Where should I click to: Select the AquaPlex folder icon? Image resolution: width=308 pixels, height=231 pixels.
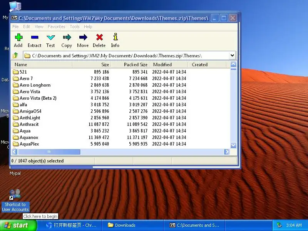16,144
